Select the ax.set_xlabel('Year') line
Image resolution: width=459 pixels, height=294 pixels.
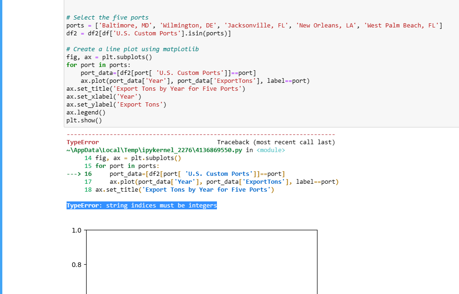[x=102, y=96]
